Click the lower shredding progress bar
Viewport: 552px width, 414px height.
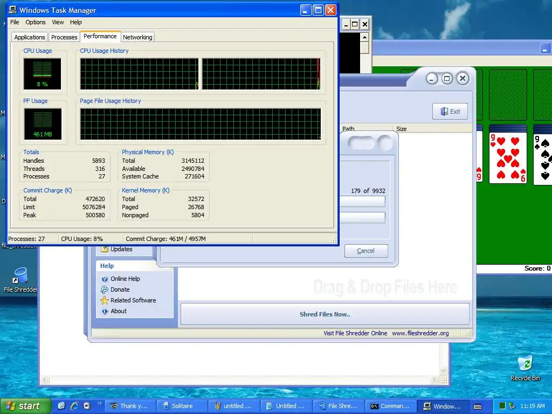[362, 217]
